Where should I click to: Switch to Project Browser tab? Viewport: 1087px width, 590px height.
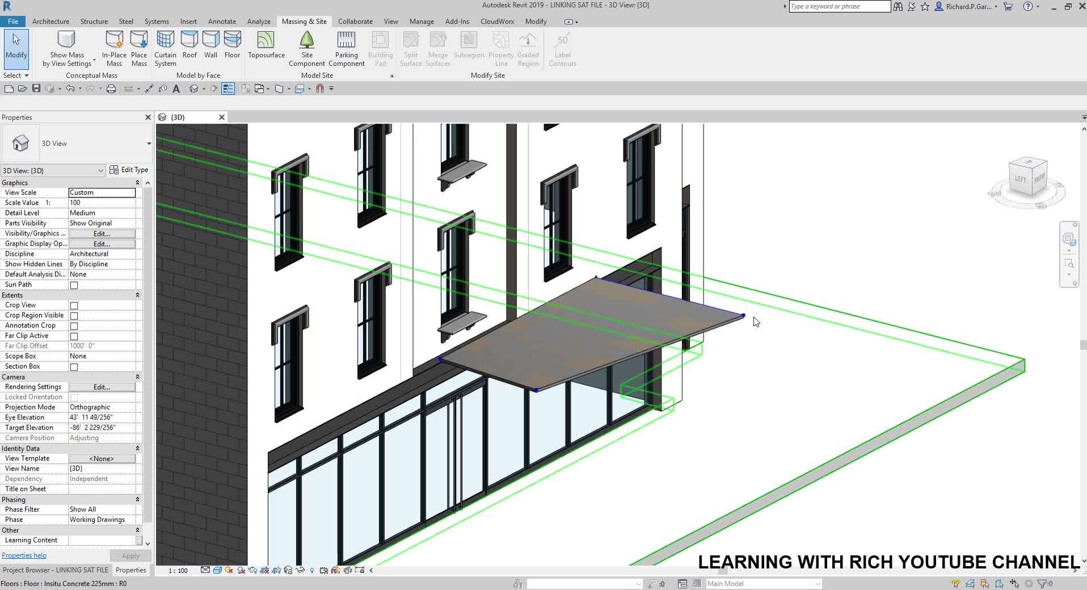(55, 570)
